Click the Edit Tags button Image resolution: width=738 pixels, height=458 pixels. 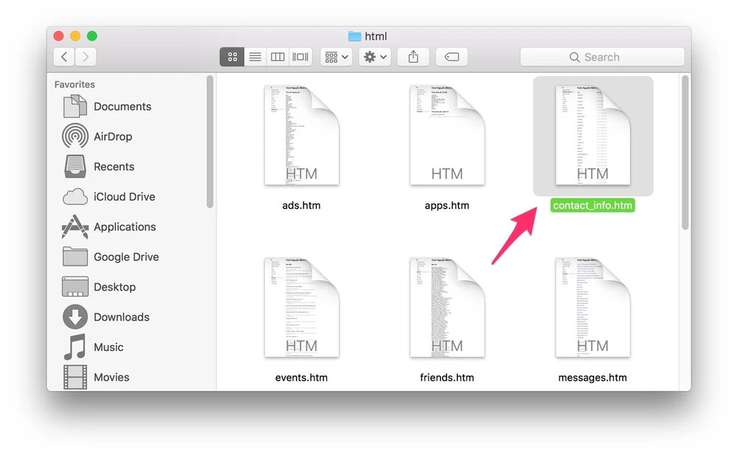point(452,57)
